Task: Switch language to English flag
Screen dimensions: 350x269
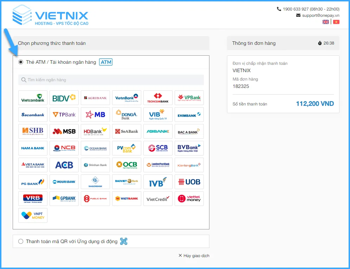Action: point(326,22)
